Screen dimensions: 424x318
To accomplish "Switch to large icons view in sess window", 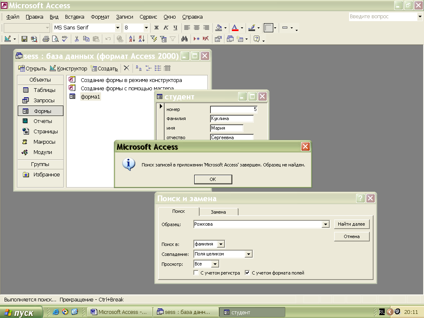I will pos(139,68).
